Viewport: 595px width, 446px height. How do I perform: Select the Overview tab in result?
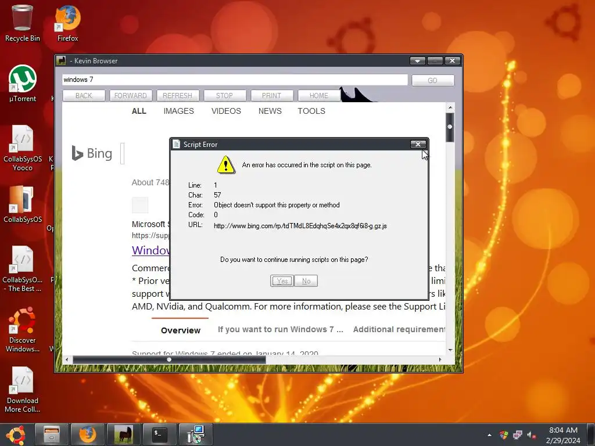pos(181,330)
